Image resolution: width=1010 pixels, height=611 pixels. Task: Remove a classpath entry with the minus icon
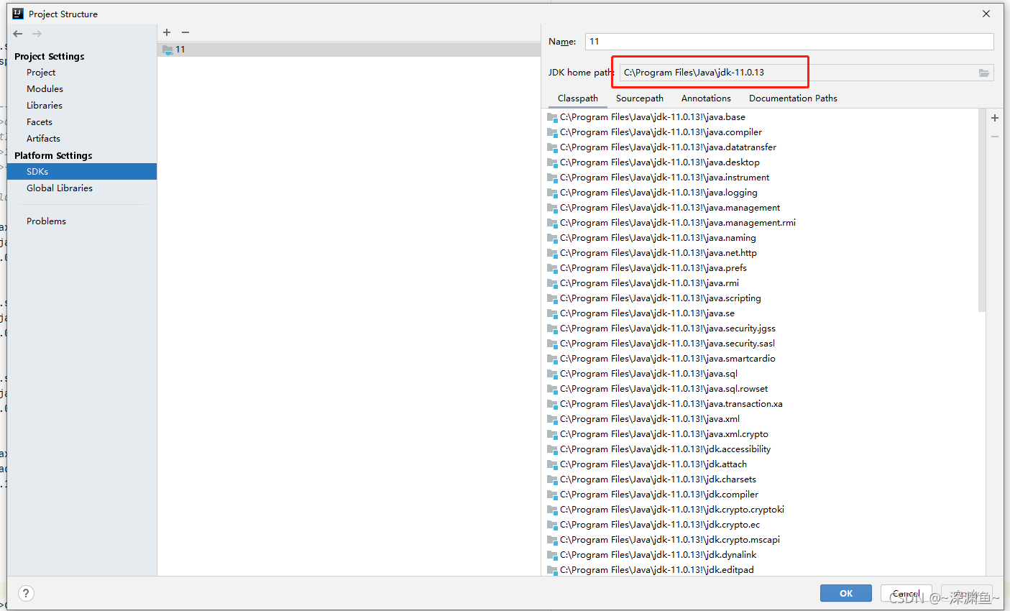[x=995, y=137]
